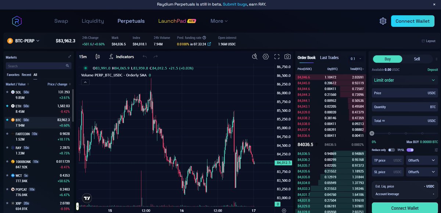Click the Raydium logo icon
Viewport: 441px width, 213px height.
coord(17,21)
